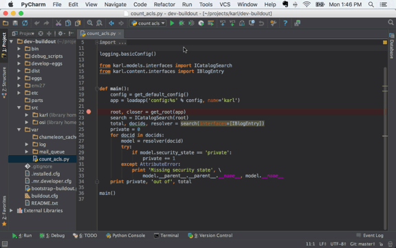Click the Synchronize icon
396x248 pixels.
click(25, 23)
